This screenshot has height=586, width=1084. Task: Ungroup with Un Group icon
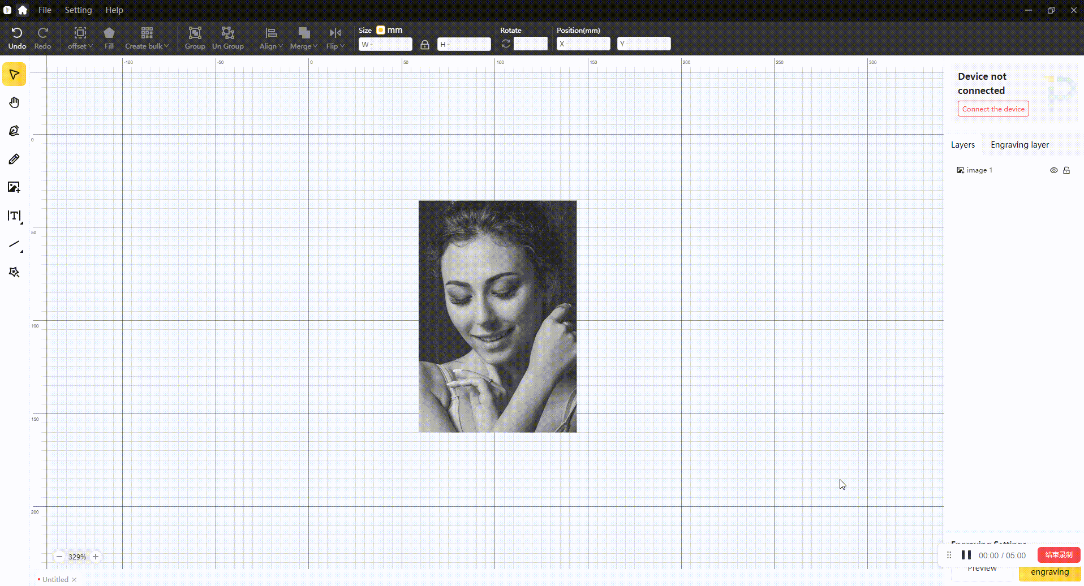pyautogui.click(x=228, y=38)
